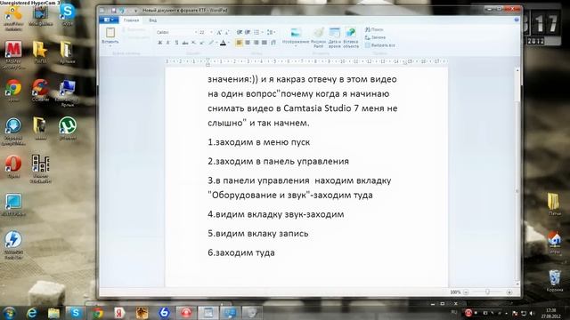Click the zoom in plus button
The width and height of the screenshot is (570, 320).
509,292
